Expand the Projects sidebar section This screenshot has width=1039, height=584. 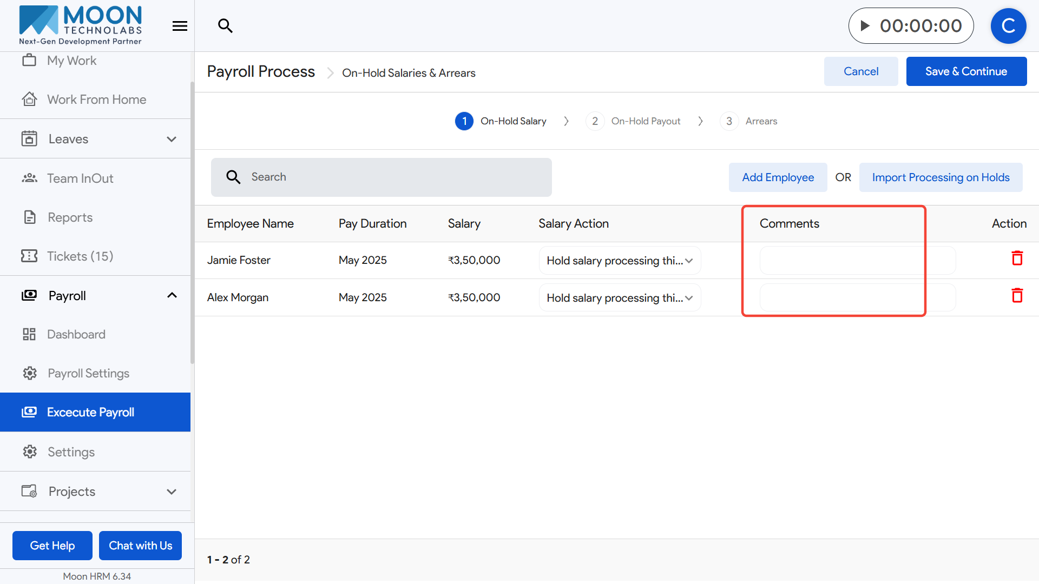click(x=172, y=492)
